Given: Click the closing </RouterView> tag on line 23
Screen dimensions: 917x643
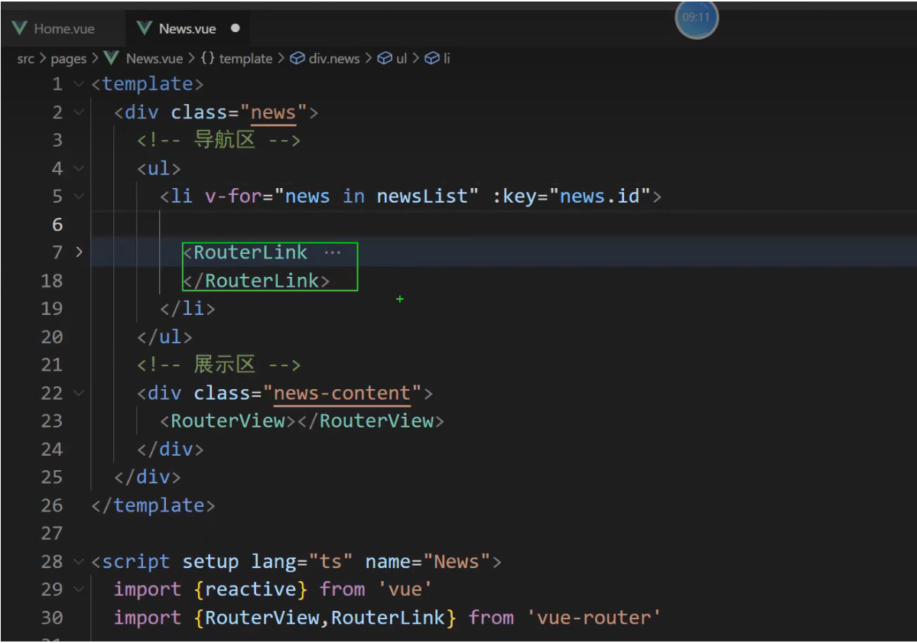Looking at the screenshot, I should pos(371,421).
